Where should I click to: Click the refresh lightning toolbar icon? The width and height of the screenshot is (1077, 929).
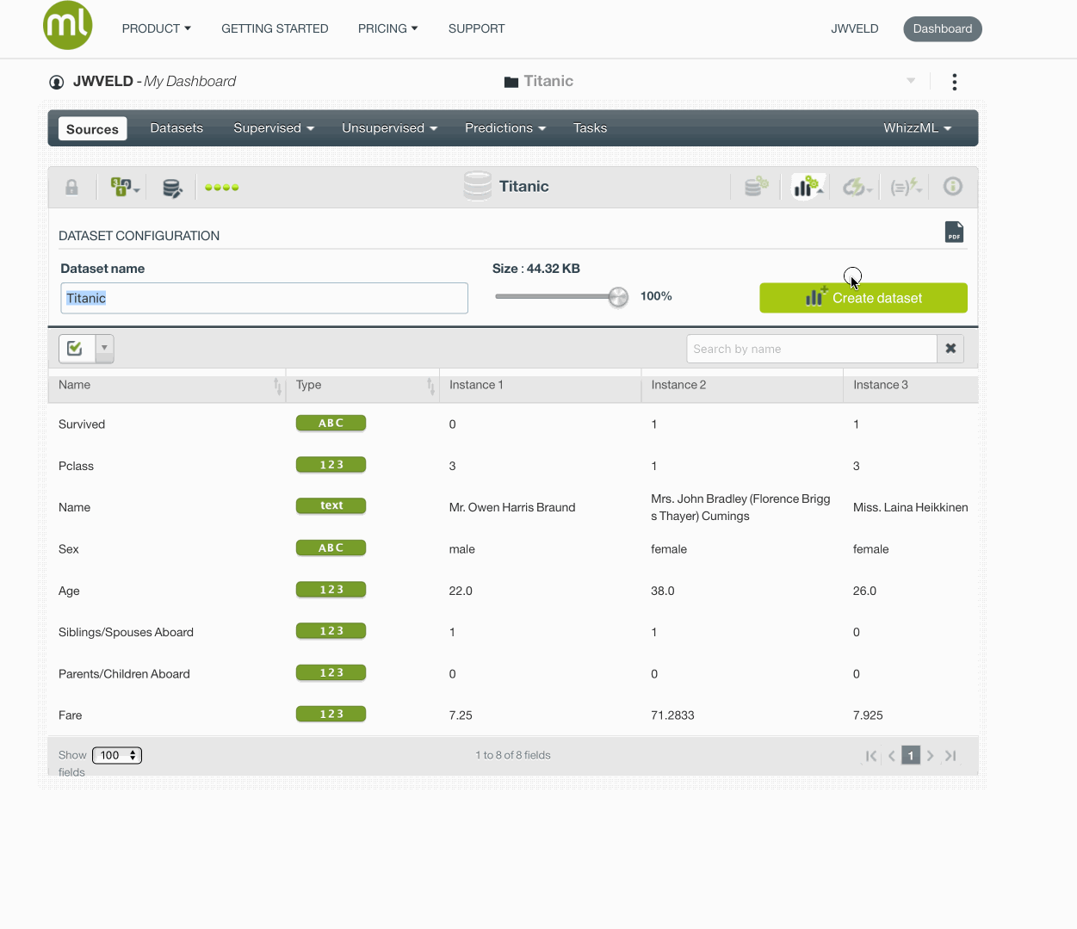(x=857, y=187)
